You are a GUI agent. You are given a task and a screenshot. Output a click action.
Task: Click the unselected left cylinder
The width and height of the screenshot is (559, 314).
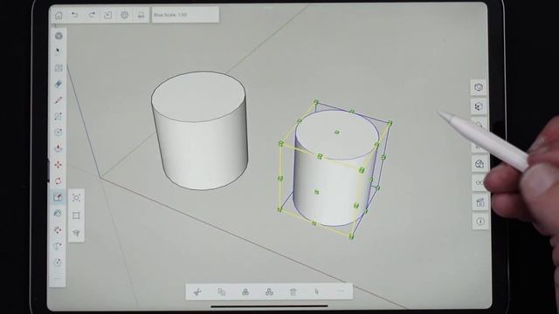(200, 130)
